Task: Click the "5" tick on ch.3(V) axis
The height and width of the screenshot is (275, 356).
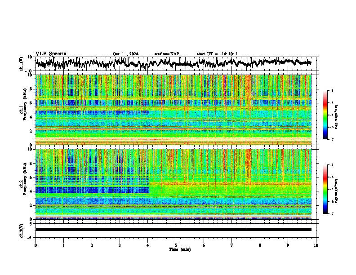Action: click(31, 224)
